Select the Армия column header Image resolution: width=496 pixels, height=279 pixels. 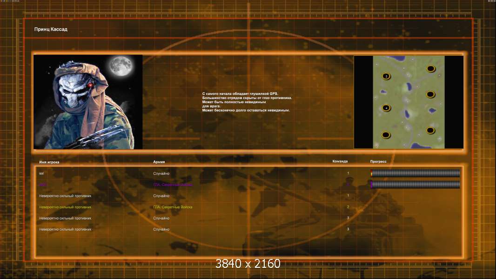159,162
